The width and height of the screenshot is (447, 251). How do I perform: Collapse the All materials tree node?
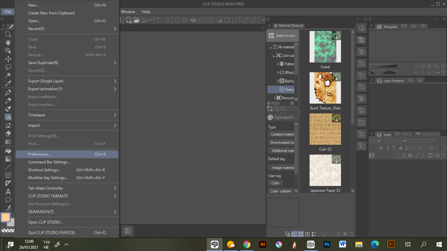click(271, 47)
